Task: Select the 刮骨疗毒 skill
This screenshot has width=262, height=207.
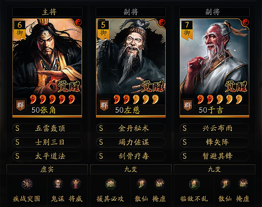Action: click(131, 156)
